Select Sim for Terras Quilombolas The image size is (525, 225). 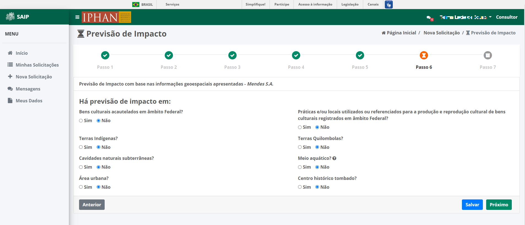click(x=300, y=147)
